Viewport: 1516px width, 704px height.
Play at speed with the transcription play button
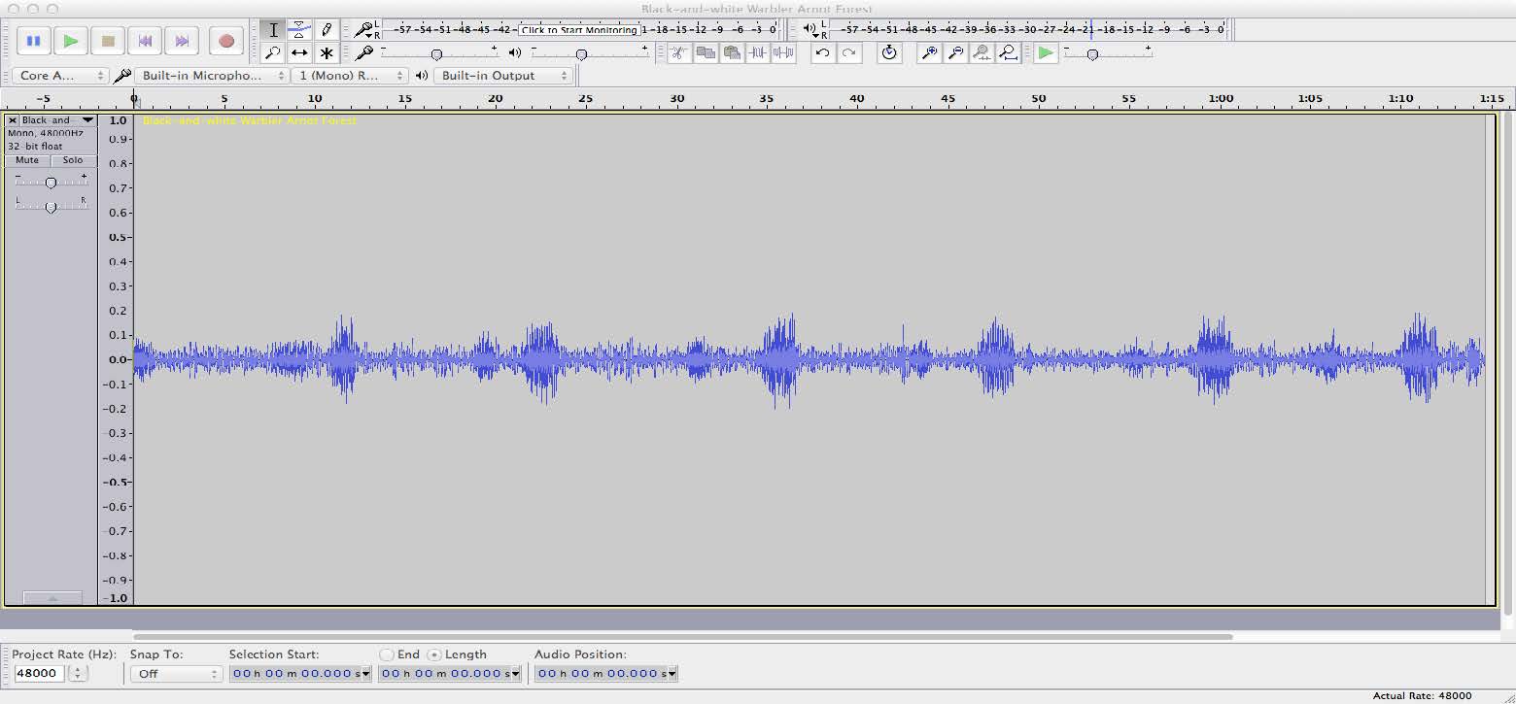click(x=1046, y=53)
